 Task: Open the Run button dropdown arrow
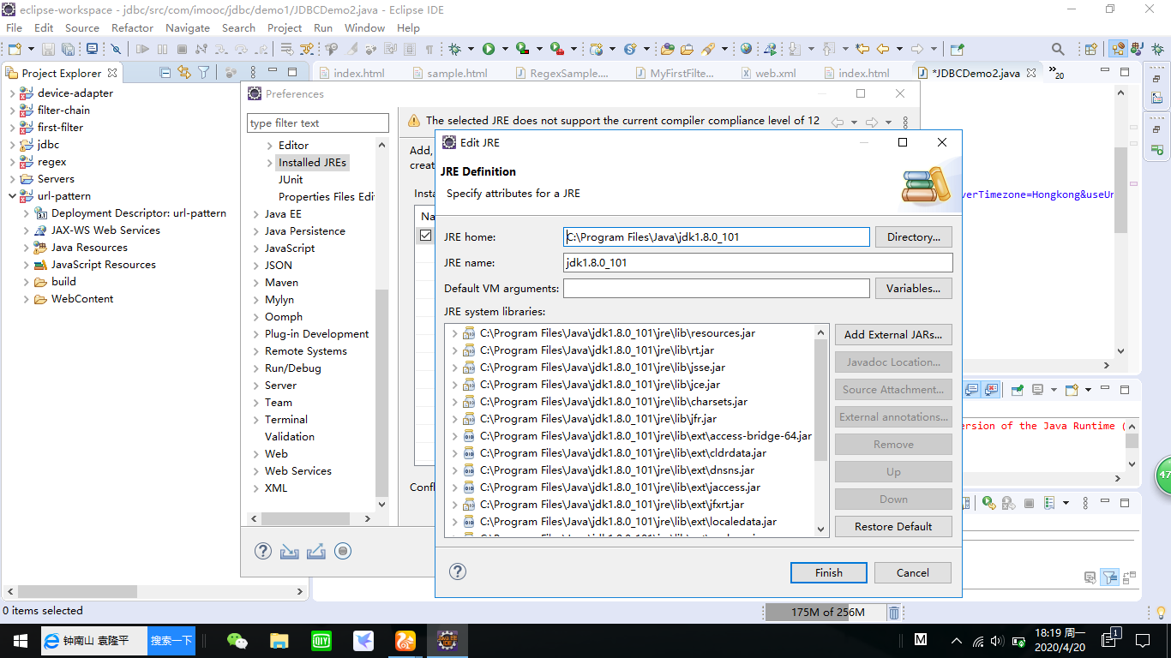pos(505,49)
